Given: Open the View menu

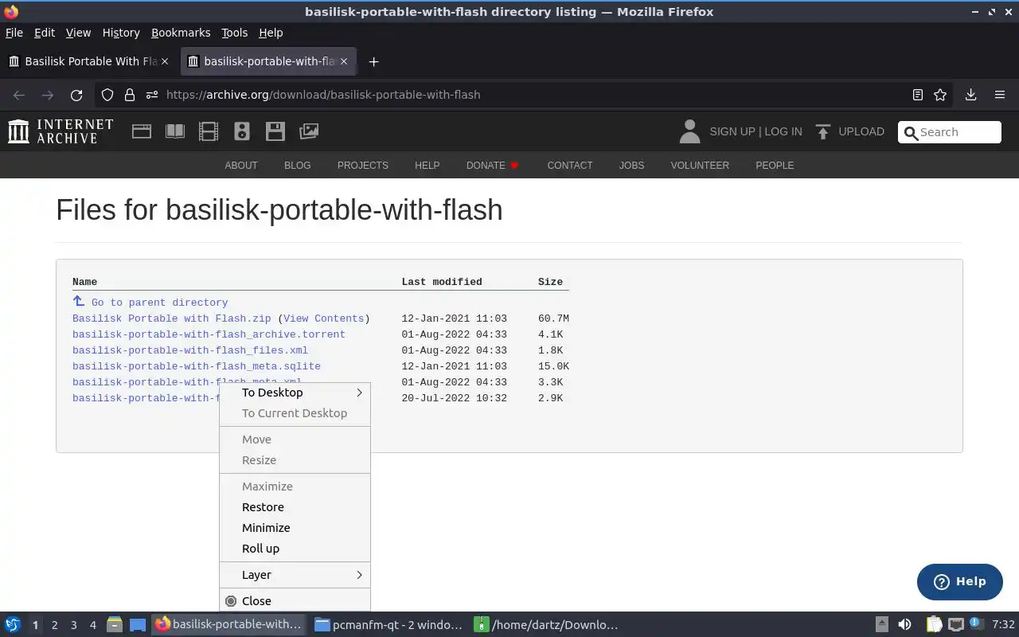Looking at the screenshot, I should [78, 33].
